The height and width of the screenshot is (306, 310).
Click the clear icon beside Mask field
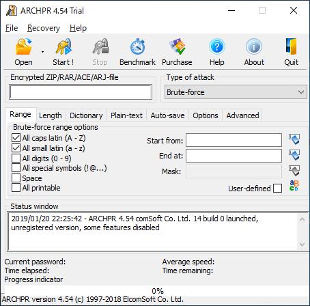pyautogui.click(x=294, y=171)
